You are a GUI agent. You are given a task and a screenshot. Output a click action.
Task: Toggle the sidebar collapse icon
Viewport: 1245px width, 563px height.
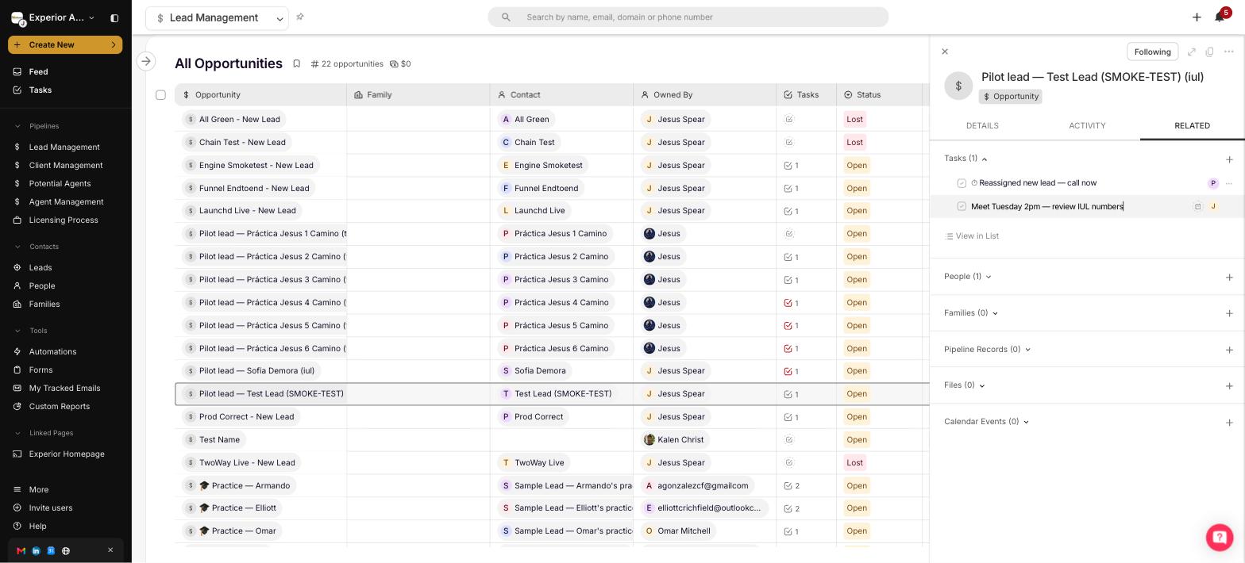[114, 17]
